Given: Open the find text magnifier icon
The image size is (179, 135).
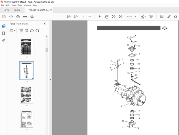Looking at the screenshot, I should pyautogui.click(x=32, y=17).
